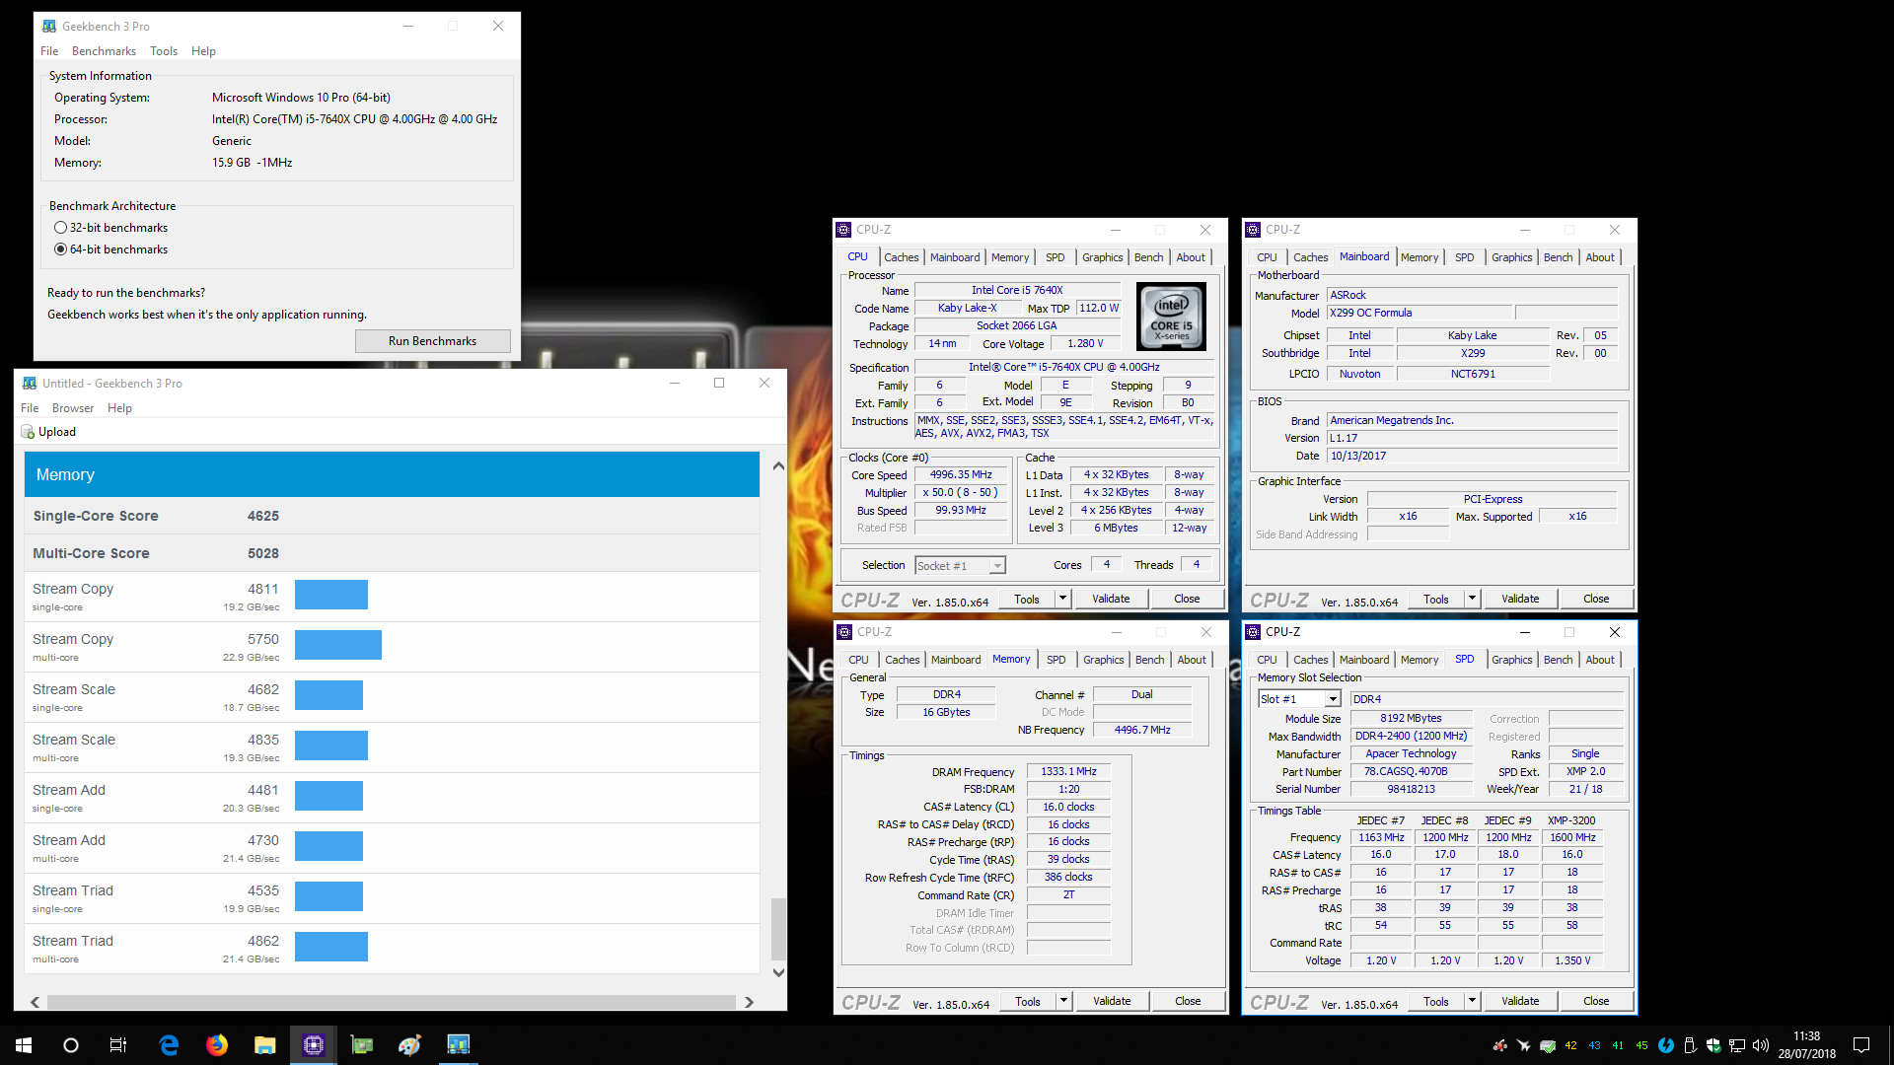
Task: Open Paint from the taskbar
Action: pyautogui.click(x=410, y=1045)
